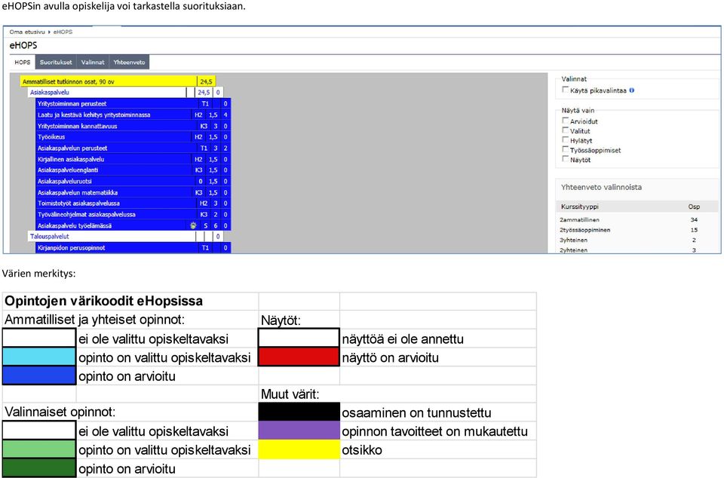Check the Arvioidut filter

point(565,121)
